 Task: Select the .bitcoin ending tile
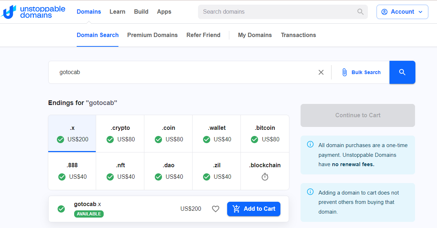click(265, 134)
